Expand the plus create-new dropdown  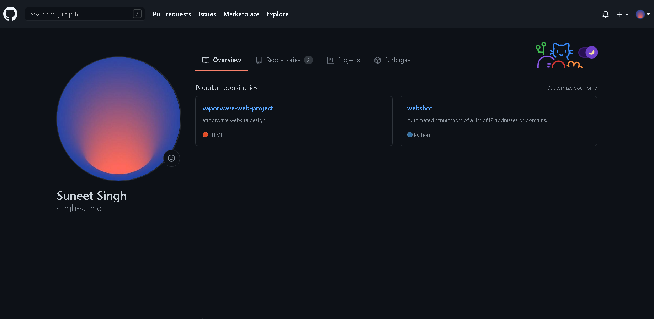point(622,14)
